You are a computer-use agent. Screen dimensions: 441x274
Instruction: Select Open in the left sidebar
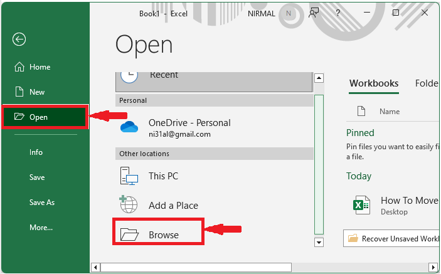[x=38, y=117]
